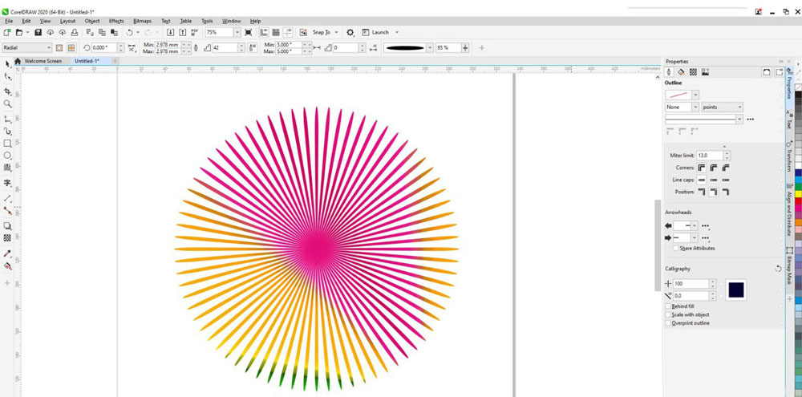The height and width of the screenshot is (397, 802).
Task: Choose the Rectangle tool
Action: click(x=7, y=143)
